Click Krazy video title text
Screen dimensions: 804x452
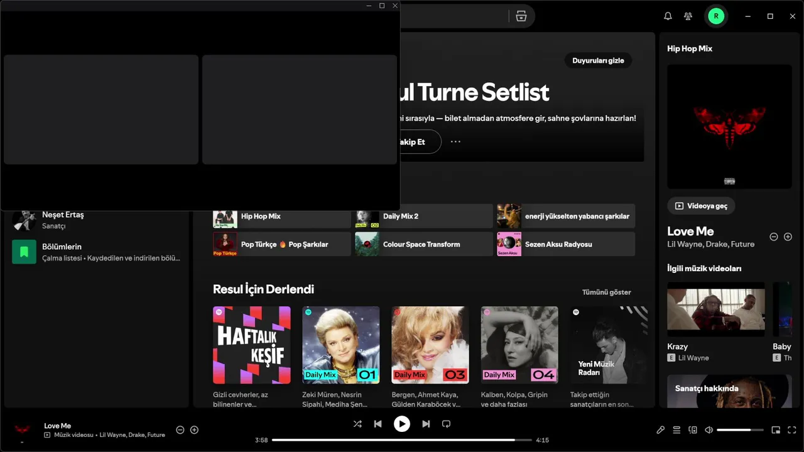pos(677,347)
